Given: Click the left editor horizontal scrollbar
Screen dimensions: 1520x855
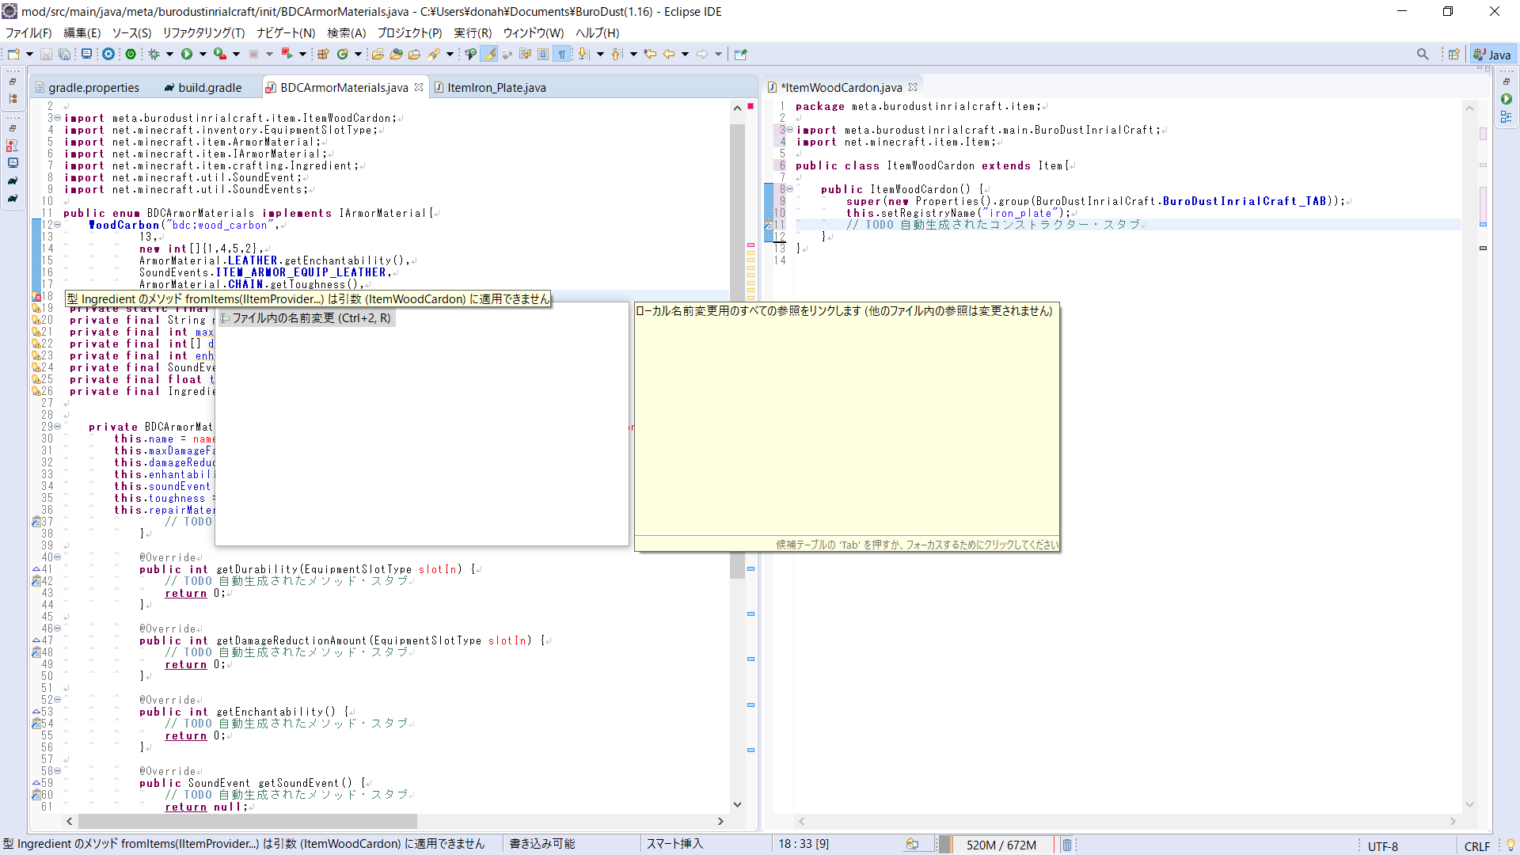Looking at the screenshot, I should click(x=247, y=821).
